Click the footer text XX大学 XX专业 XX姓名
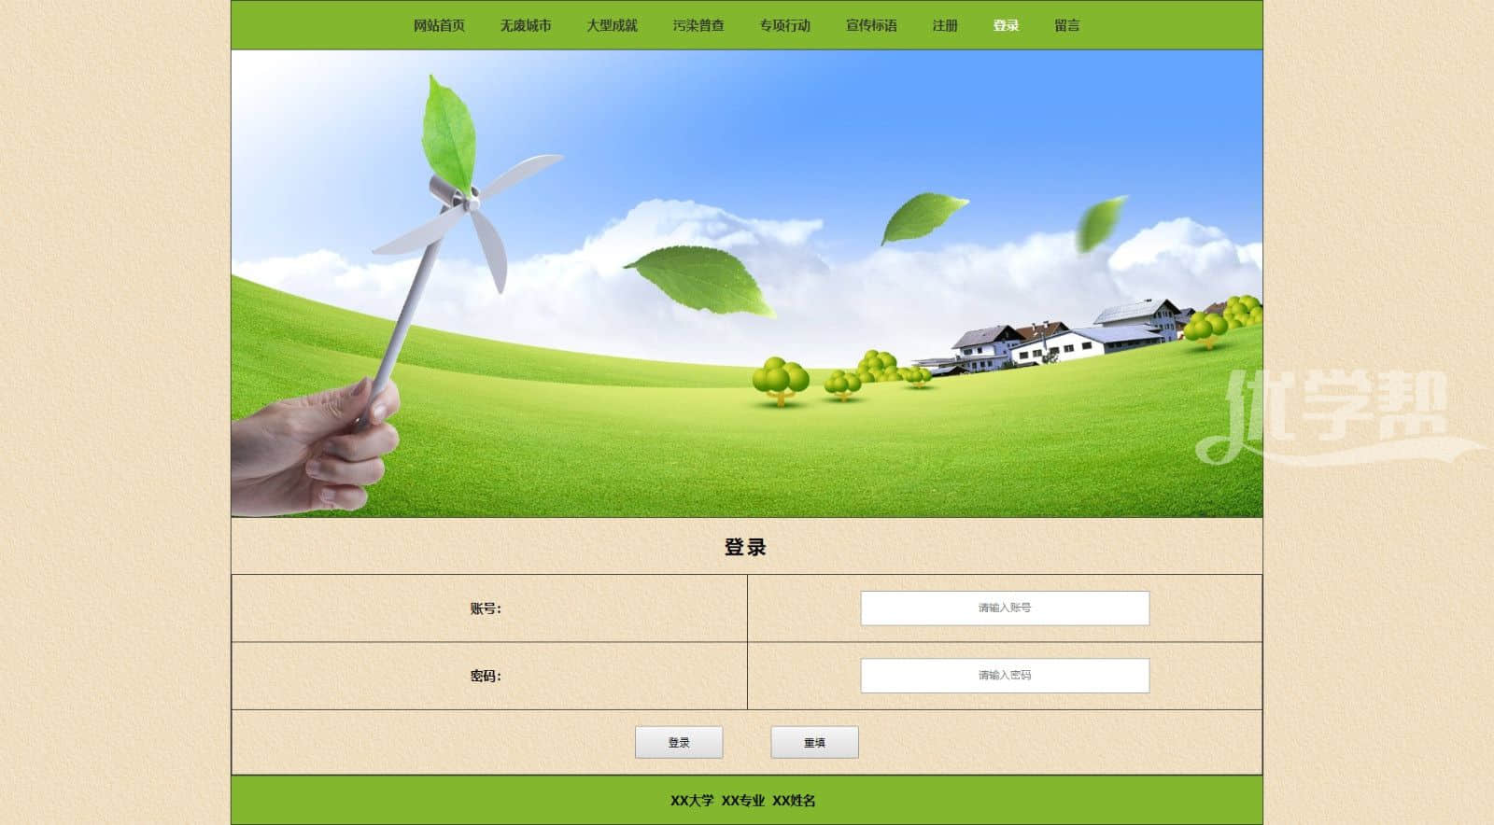The width and height of the screenshot is (1494, 825). (x=743, y=800)
